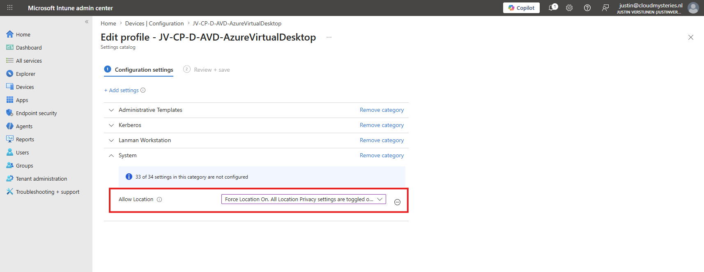Open portal settings gear icon
The height and width of the screenshot is (272, 704).
pyautogui.click(x=569, y=8)
